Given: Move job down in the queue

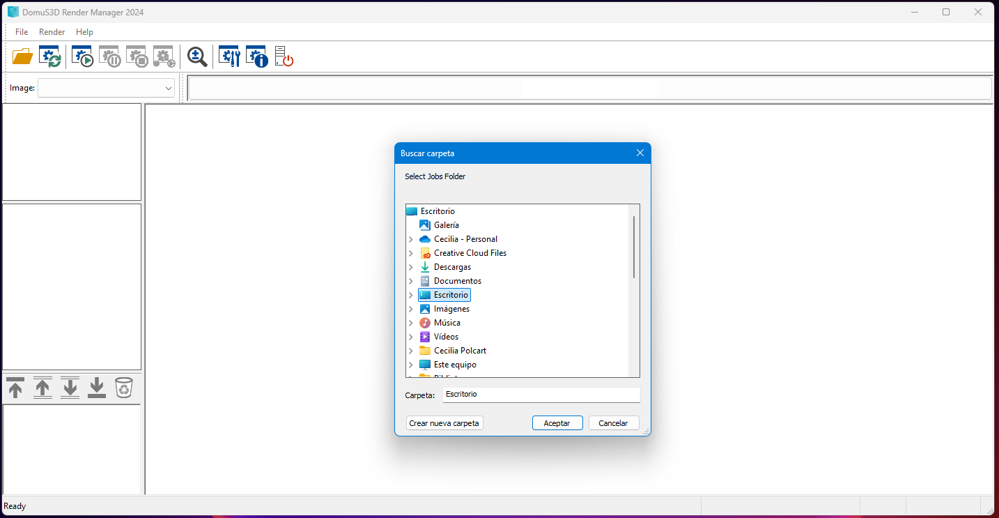Looking at the screenshot, I should (x=70, y=388).
